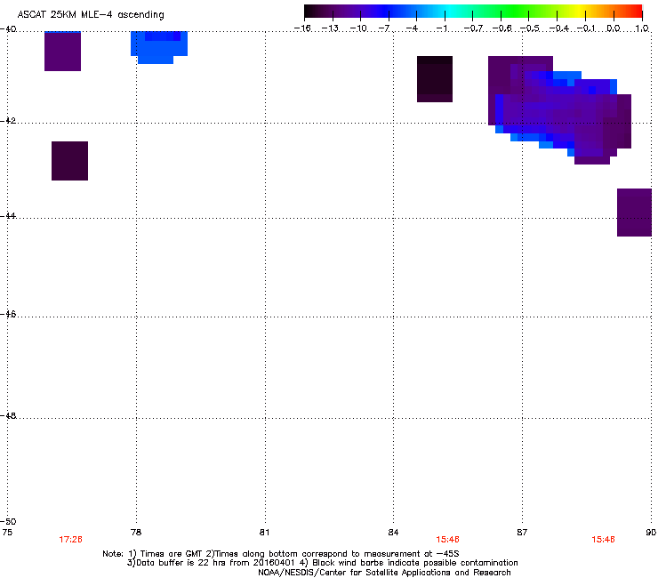
Task: Click the -10 label on the color scale
Action: [358, 28]
